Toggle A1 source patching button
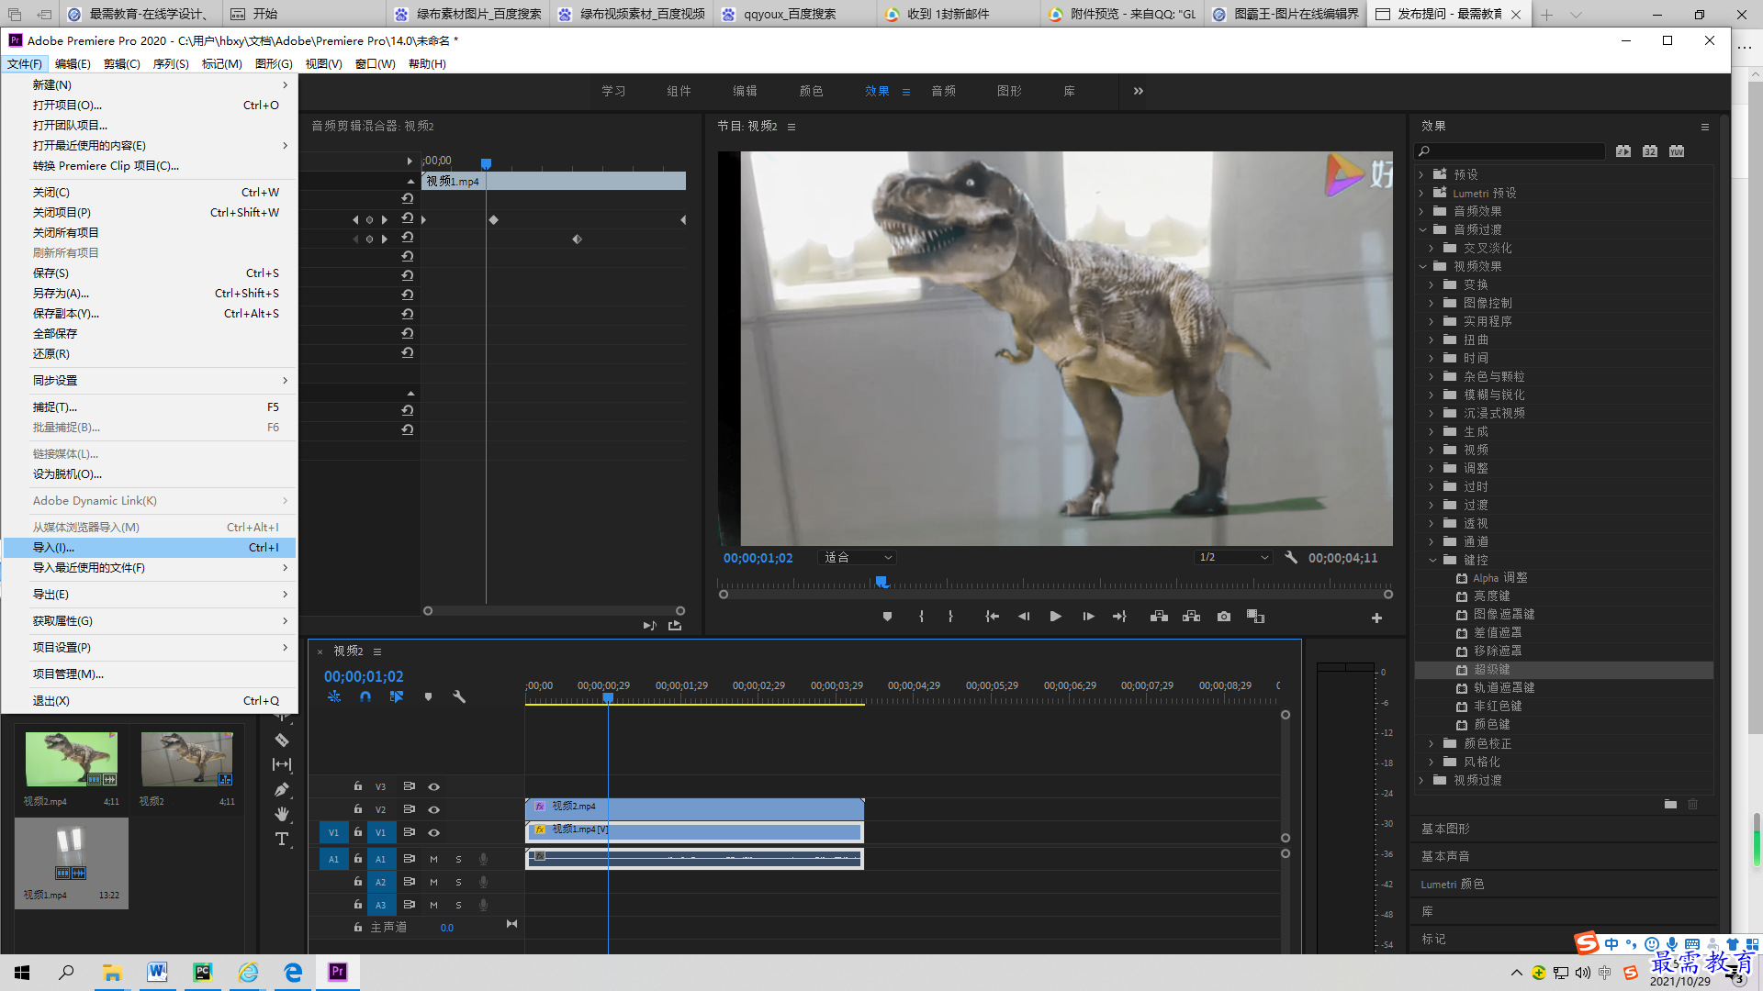The width and height of the screenshot is (1763, 991). click(333, 859)
